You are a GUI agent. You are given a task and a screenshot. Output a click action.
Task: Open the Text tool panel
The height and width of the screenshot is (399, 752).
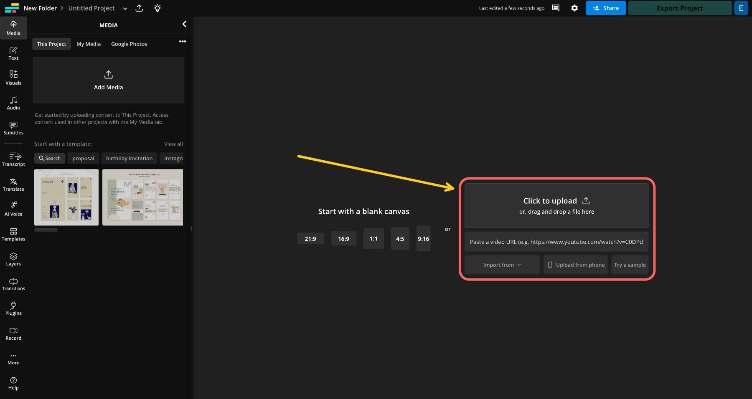coord(13,53)
